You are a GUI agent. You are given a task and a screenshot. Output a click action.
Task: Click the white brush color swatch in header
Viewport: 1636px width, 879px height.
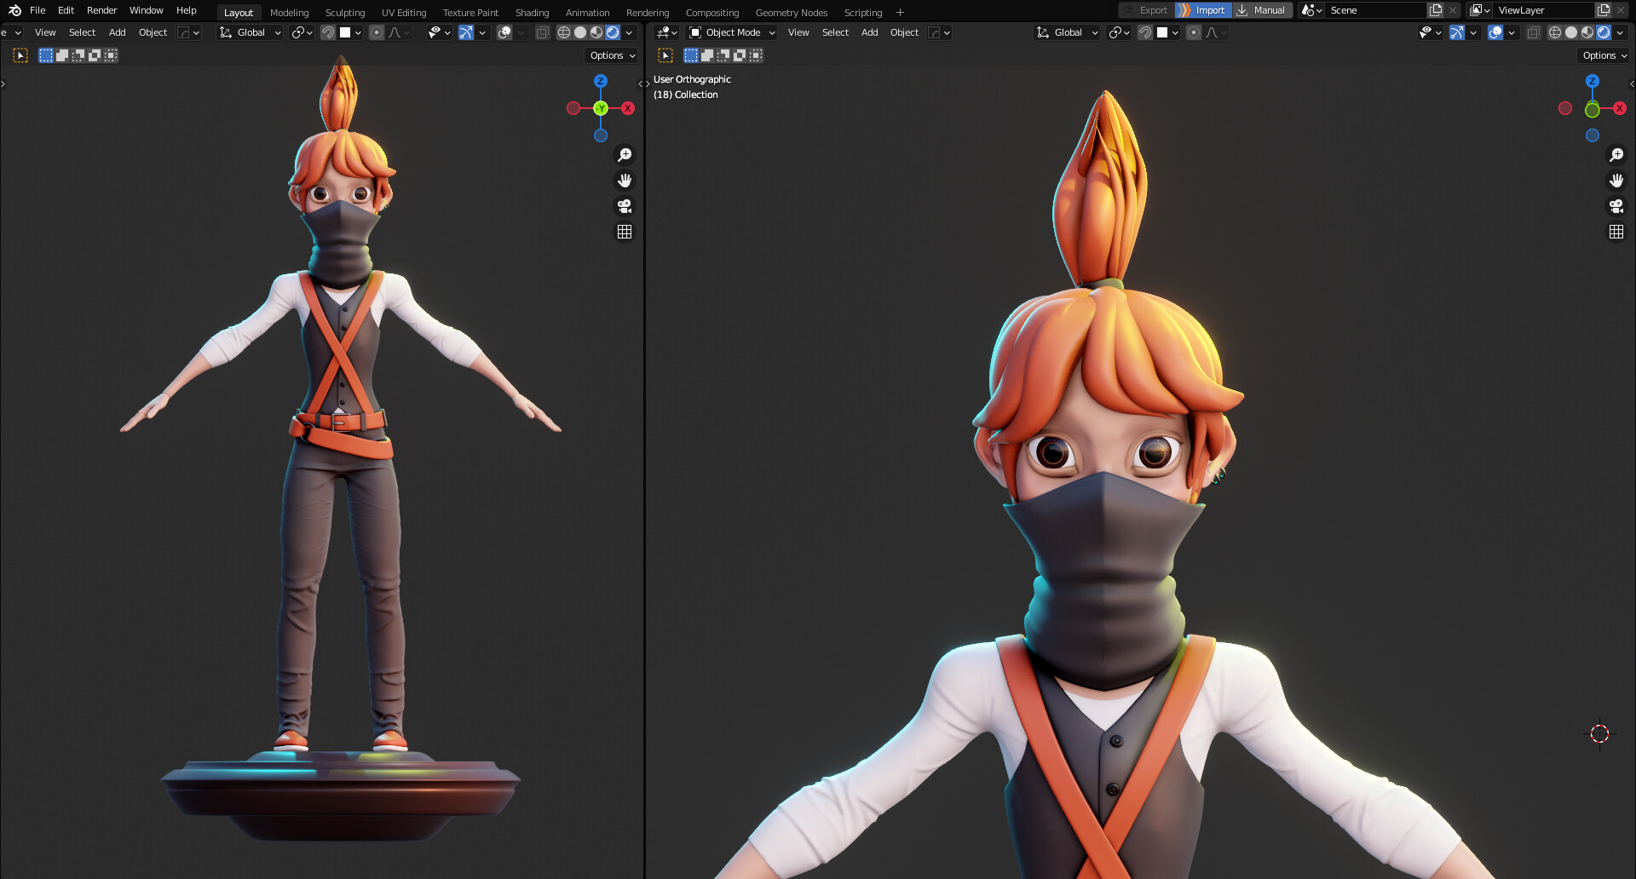point(346,32)
